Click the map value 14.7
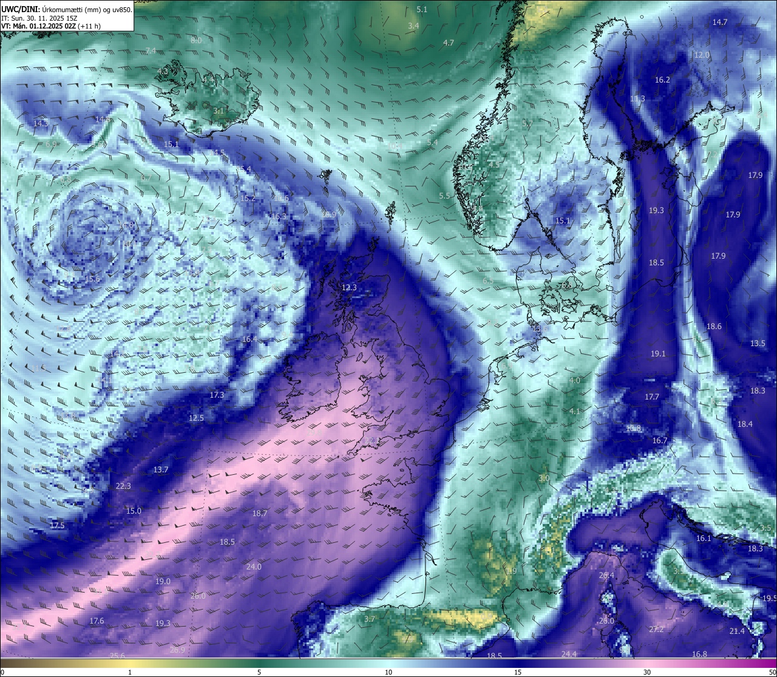The height and width of the screenshot is (677, 777). click(x=719, y=22)
